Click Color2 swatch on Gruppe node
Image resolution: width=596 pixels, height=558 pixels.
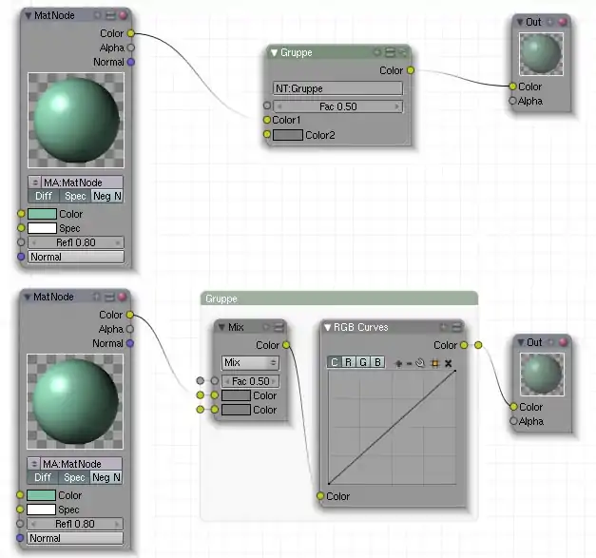[288, 135]
